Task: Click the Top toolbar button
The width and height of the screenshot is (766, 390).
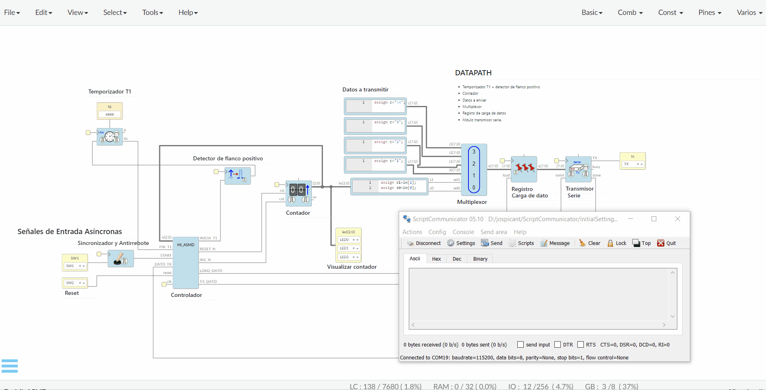Action: pos(641,243)
